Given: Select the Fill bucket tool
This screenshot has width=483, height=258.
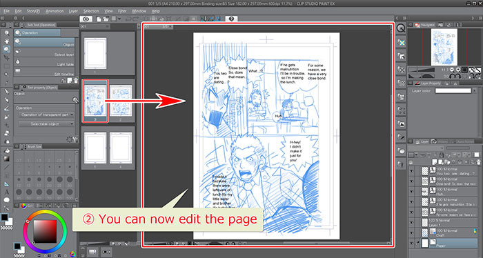Looking at the screenshot, I should tap(6, 151).
